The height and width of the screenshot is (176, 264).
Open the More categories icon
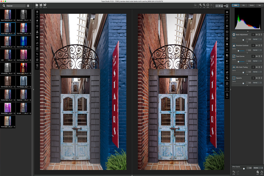tap(37, 66)
